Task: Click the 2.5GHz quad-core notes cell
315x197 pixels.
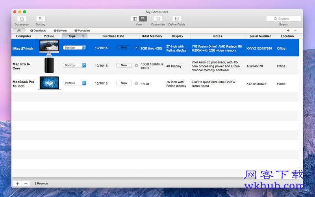Action: [x=213, y=84]
